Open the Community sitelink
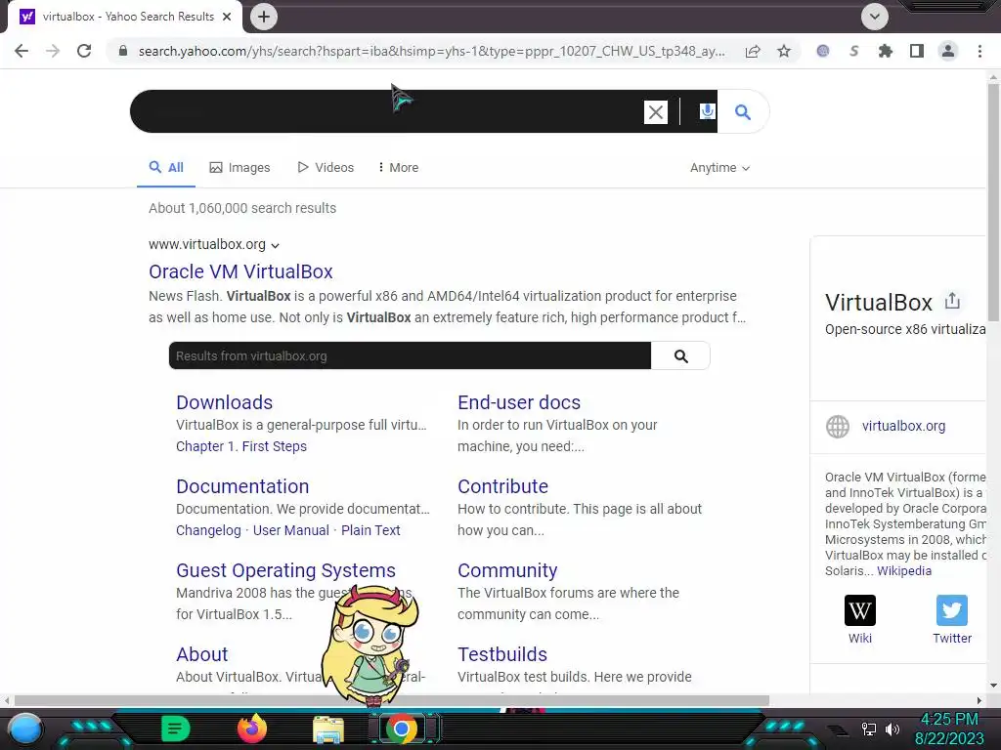This screenshot has width=1001, height=750. pos(507,570)
